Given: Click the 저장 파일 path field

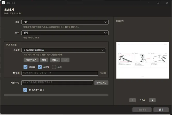Looking at the screenshot, I should pos(57,83).
